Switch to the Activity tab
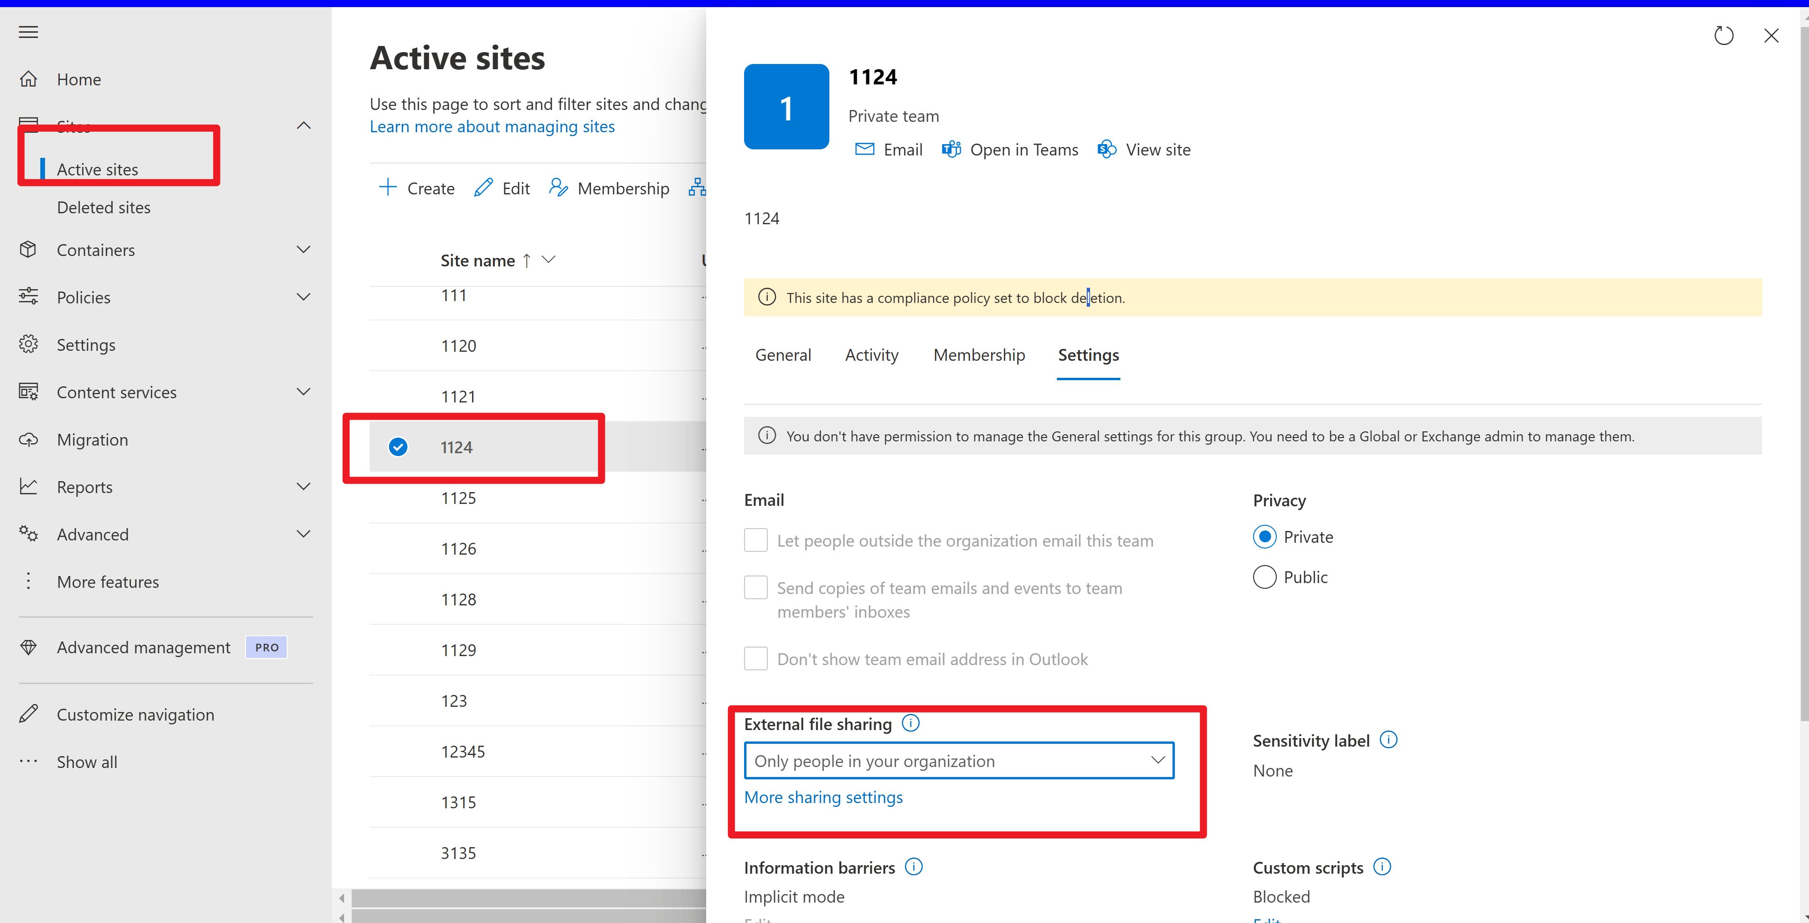The width and height of the screenshot is (1809, 923). click(x=872, y=356)
